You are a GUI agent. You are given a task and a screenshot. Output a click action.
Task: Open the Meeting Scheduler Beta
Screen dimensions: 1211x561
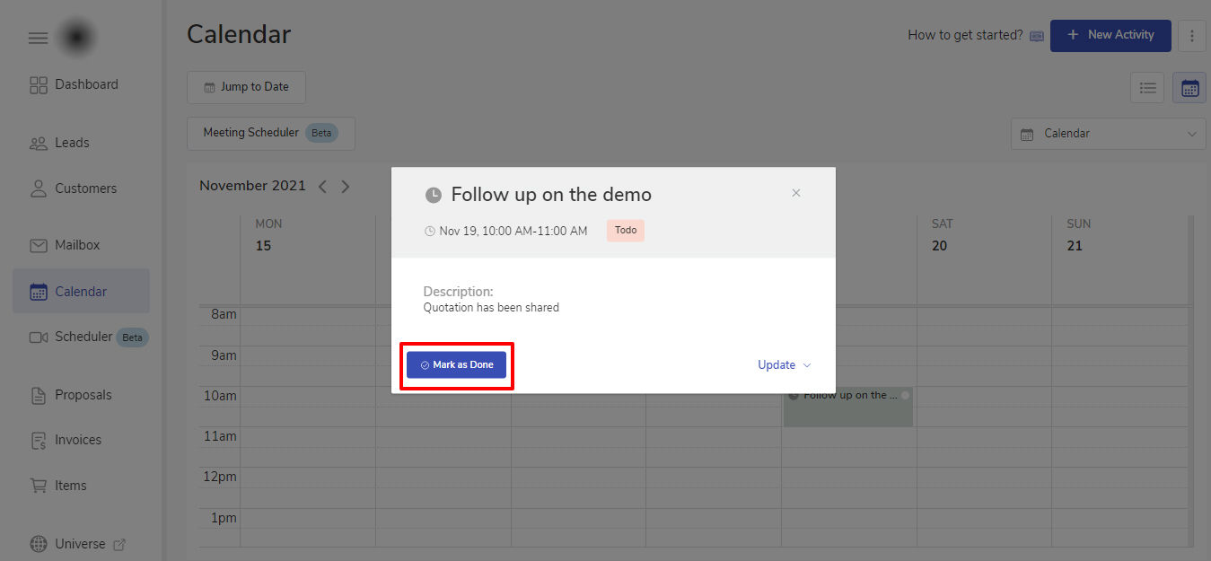coord(270,133)
